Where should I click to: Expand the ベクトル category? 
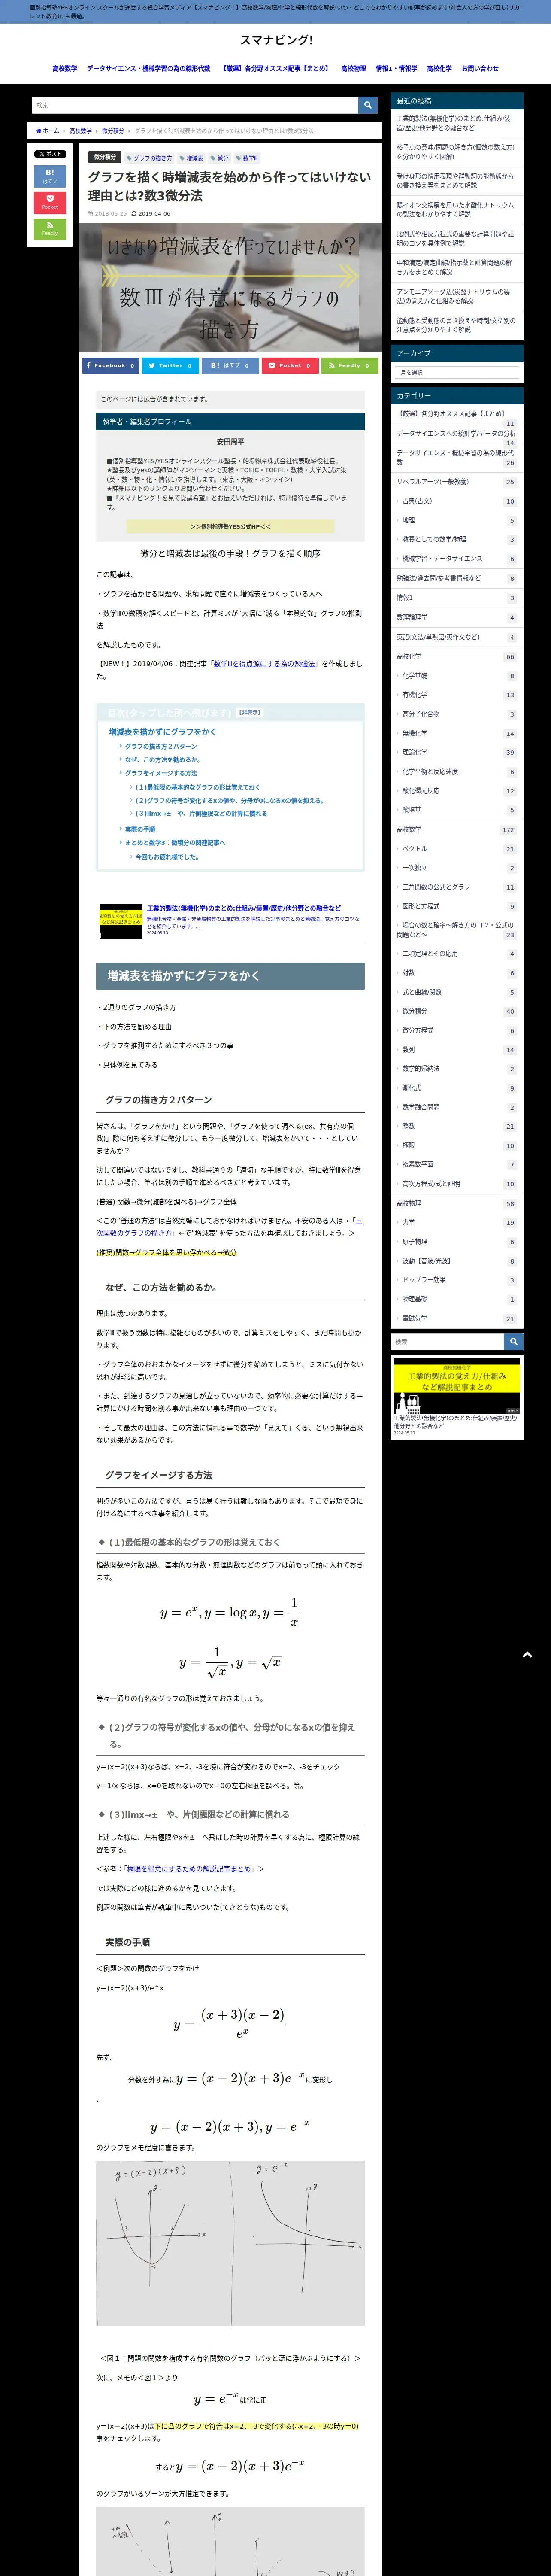457,849
